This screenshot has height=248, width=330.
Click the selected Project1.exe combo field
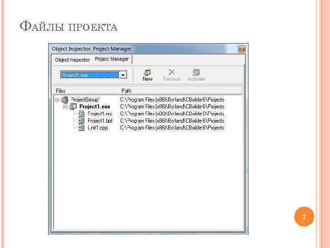click(x=90, y=75)
